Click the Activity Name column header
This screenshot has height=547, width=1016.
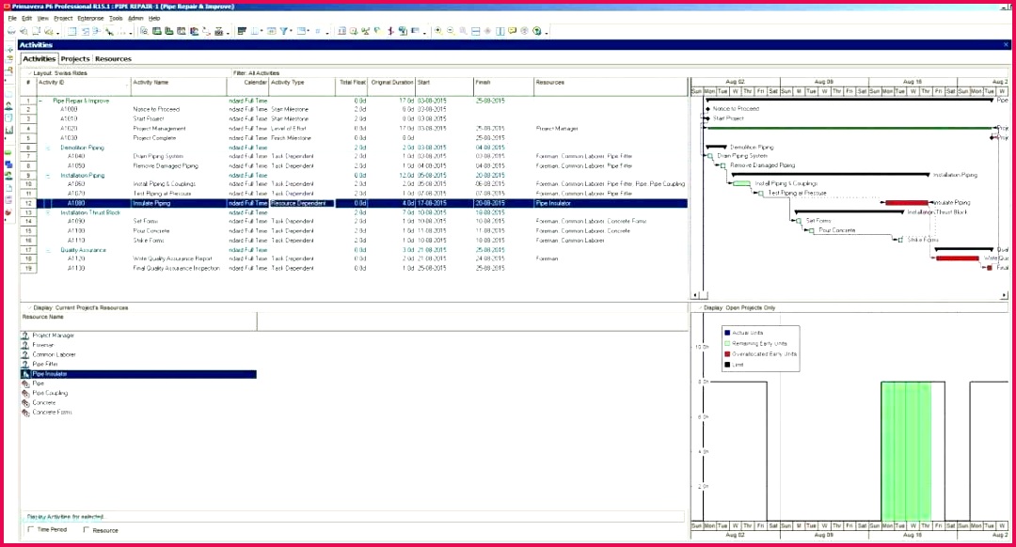tap(178, 83)
